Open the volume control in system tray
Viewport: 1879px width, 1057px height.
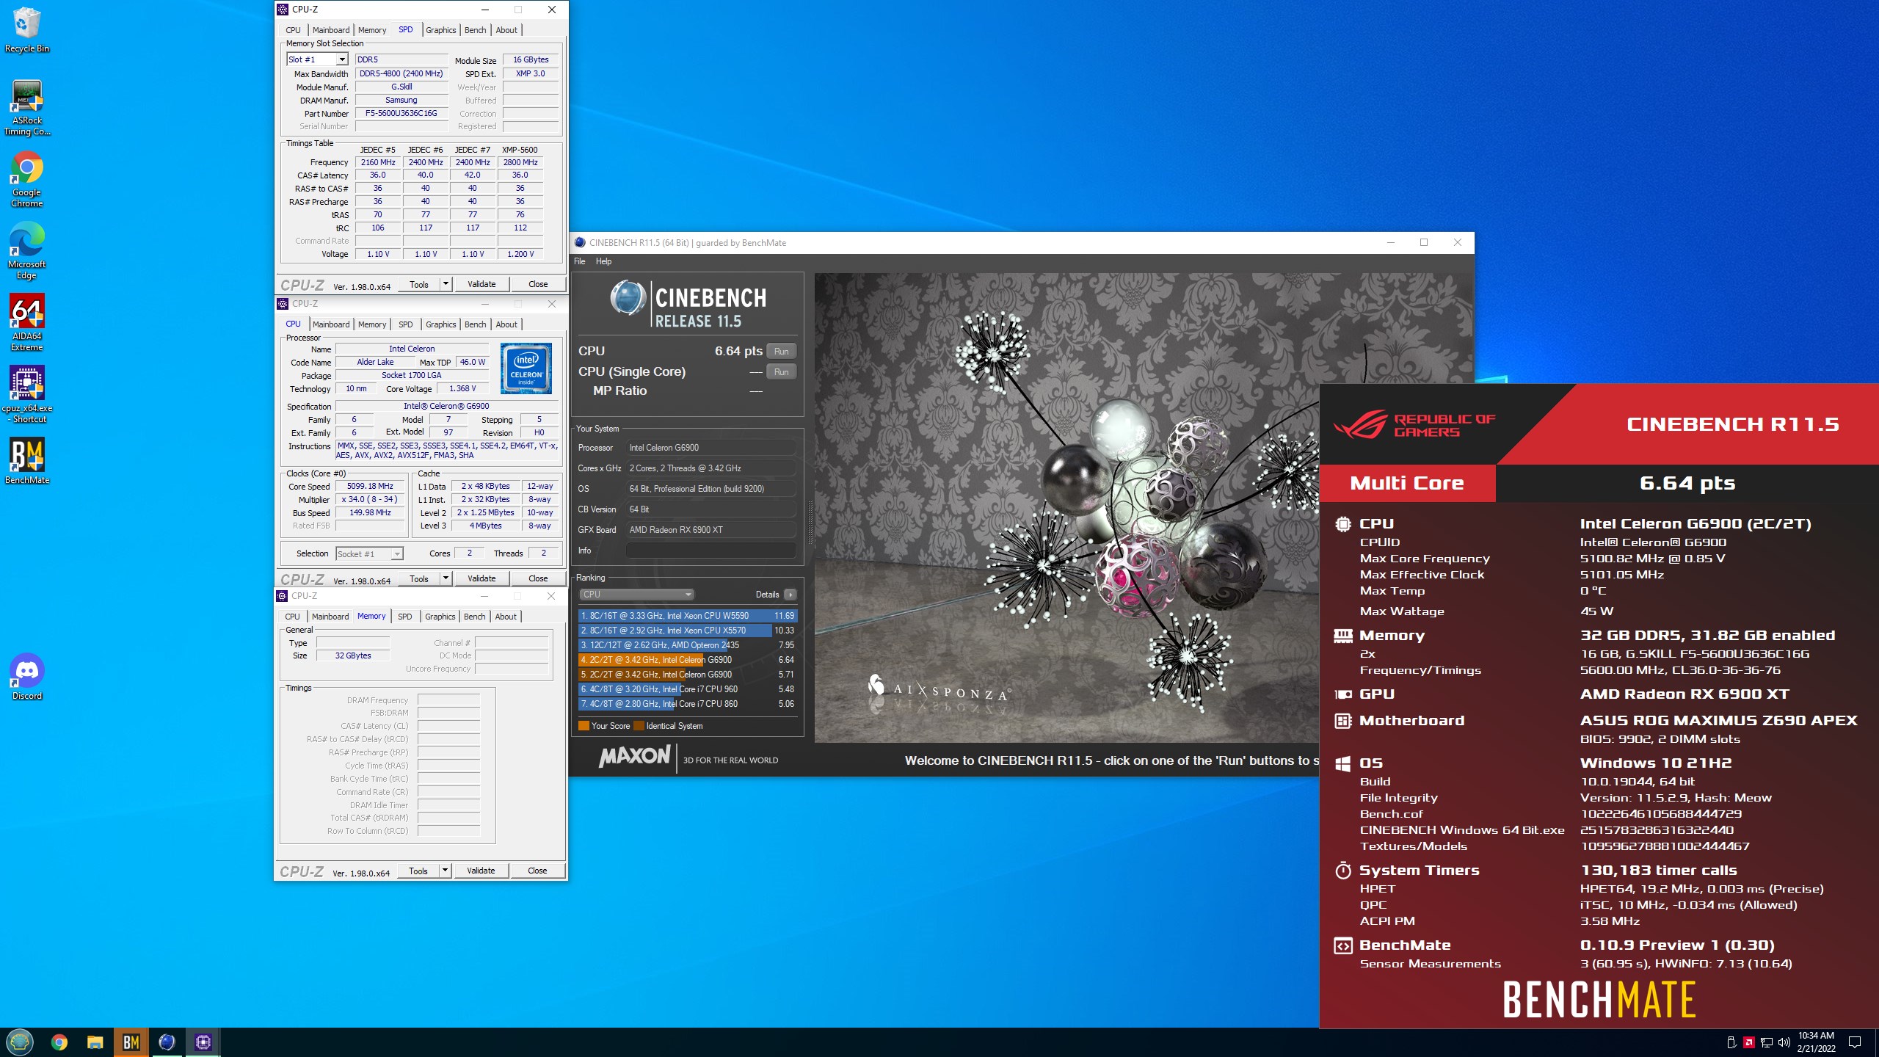(x=1784, y=1042)
